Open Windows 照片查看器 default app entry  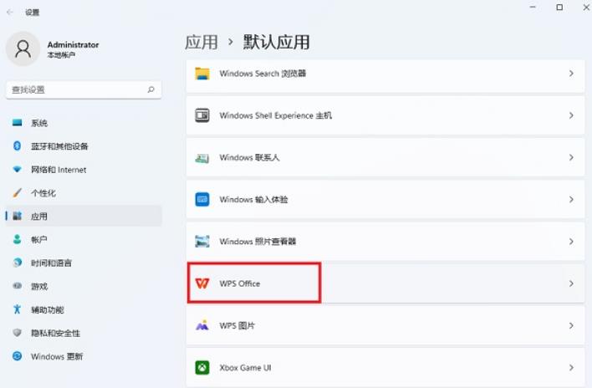point(385,241)
